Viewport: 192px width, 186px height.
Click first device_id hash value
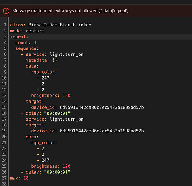tap(102, 108)
